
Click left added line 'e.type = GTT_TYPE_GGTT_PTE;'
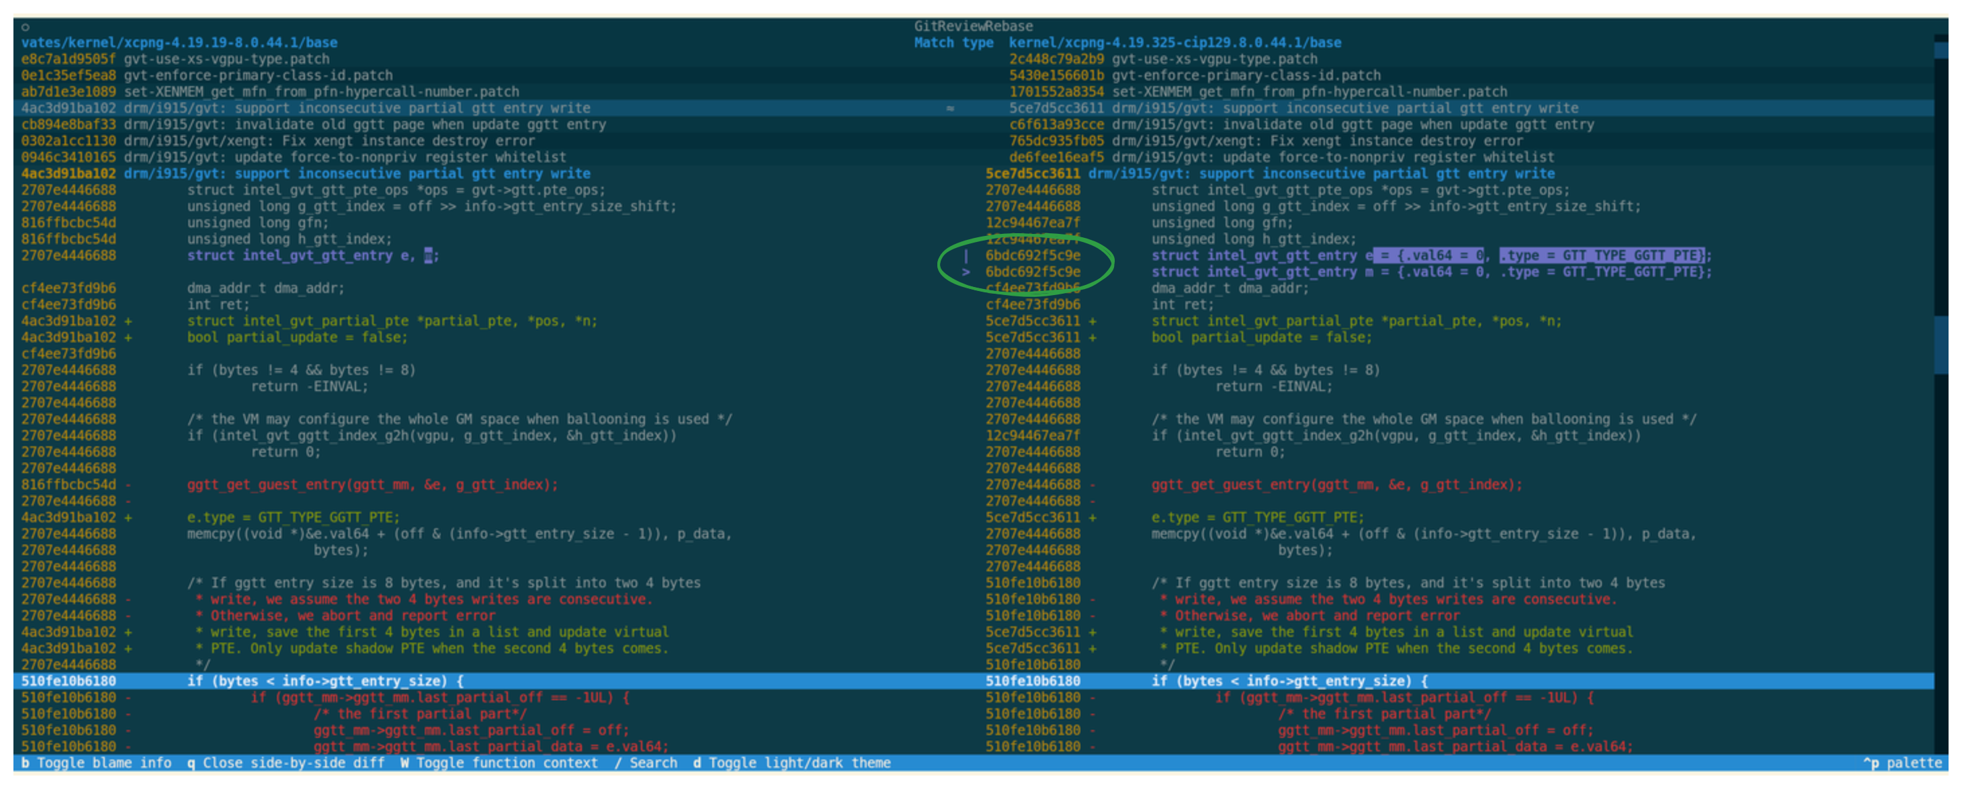[293, 518]
